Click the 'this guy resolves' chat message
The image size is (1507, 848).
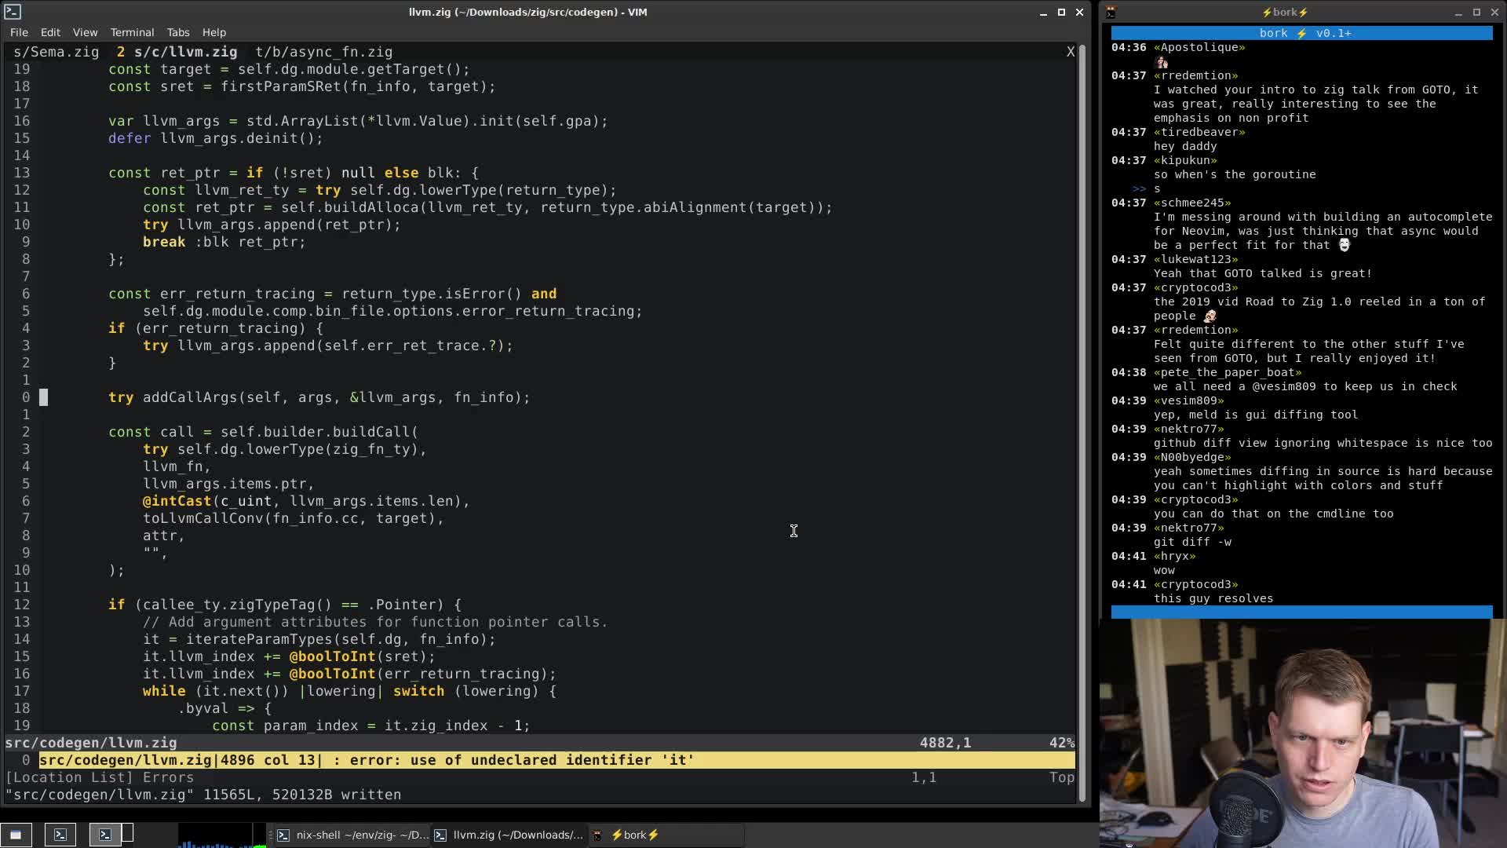(x=1213, y=598)
